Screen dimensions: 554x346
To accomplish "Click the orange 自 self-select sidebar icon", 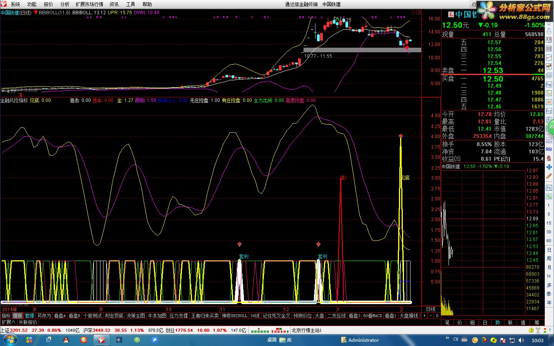I will [549, 101].
